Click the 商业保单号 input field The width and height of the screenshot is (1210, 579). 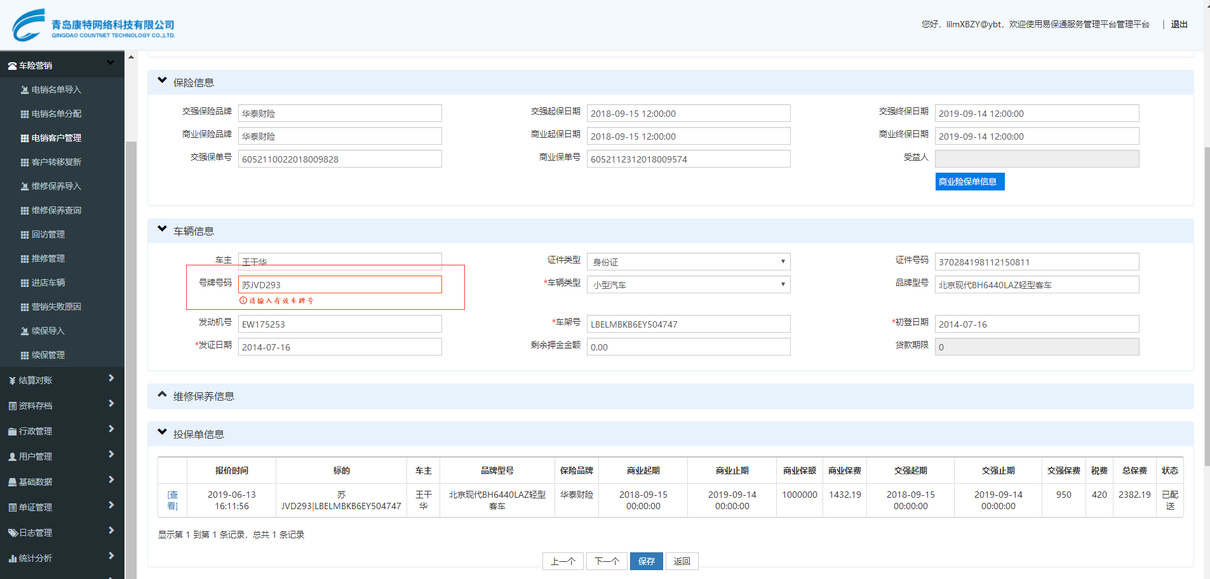tap(689, 159)
